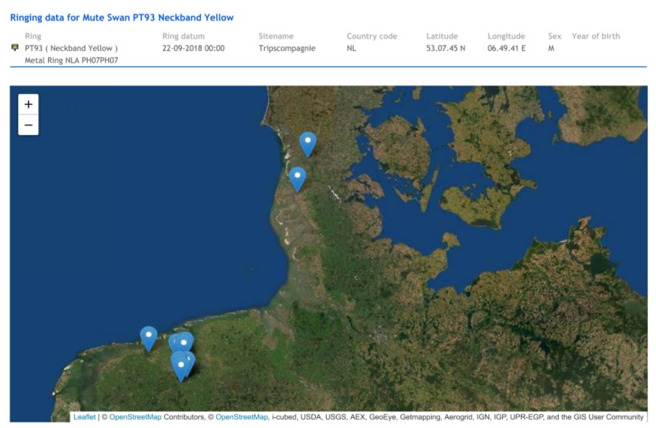Click the longitude value '06.49.41 E'
This screenshot has width=656, height=428.
tap(506, 48)
